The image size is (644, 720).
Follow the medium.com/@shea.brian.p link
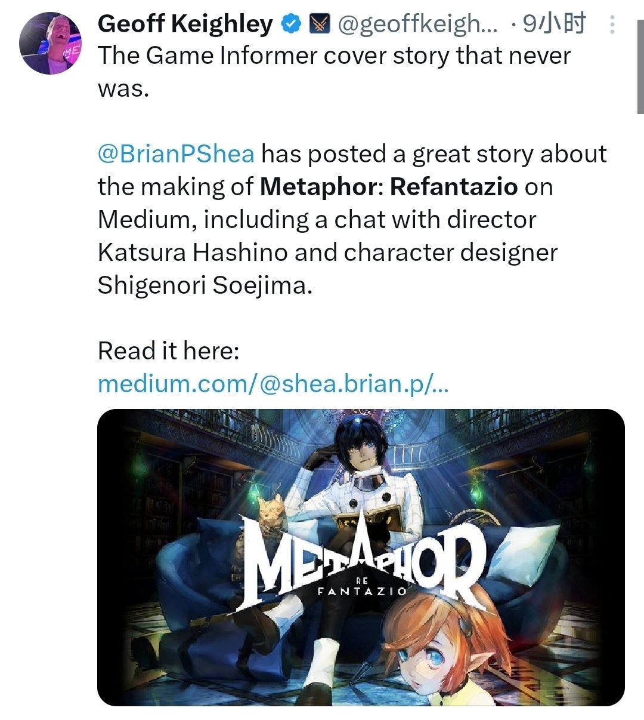[273, 383]
